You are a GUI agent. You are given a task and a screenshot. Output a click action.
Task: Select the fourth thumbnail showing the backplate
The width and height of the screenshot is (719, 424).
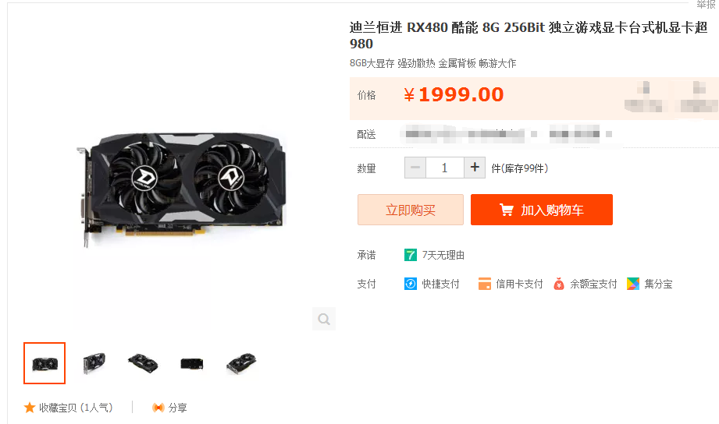192,364
